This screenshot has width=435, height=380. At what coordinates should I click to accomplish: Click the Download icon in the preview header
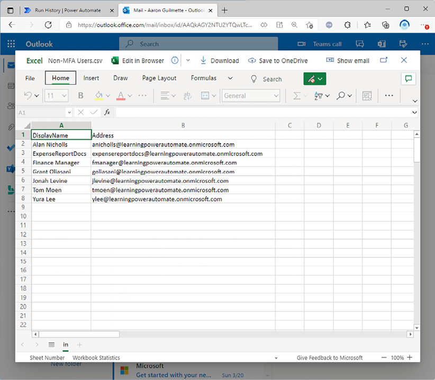(x=203, y=61)
